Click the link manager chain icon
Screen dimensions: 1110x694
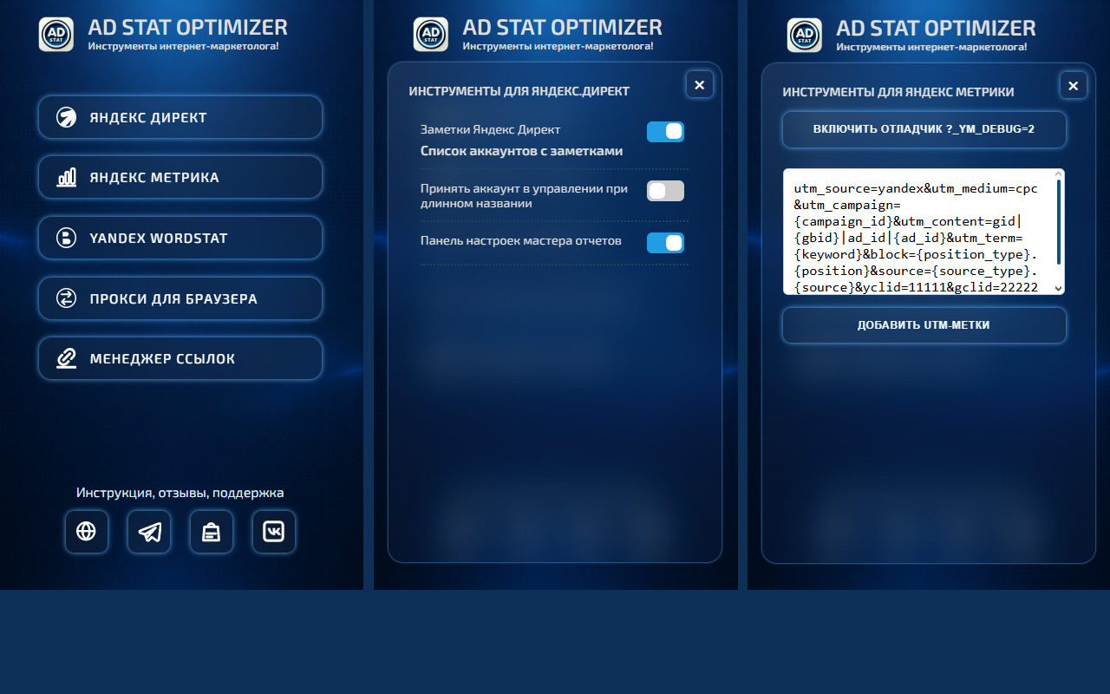[x=67, y=358]
